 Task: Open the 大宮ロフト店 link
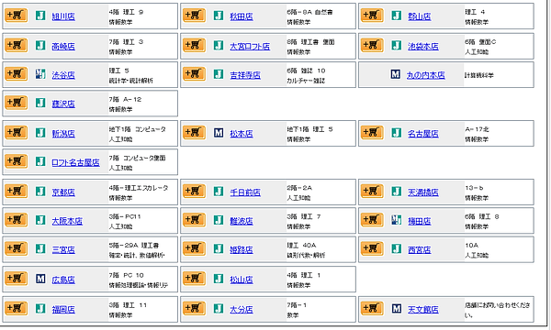pos(250,46)
